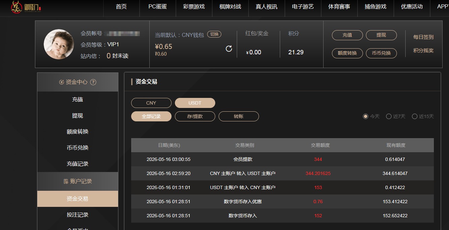Click the 额度转换 button in the header panel

347,53
